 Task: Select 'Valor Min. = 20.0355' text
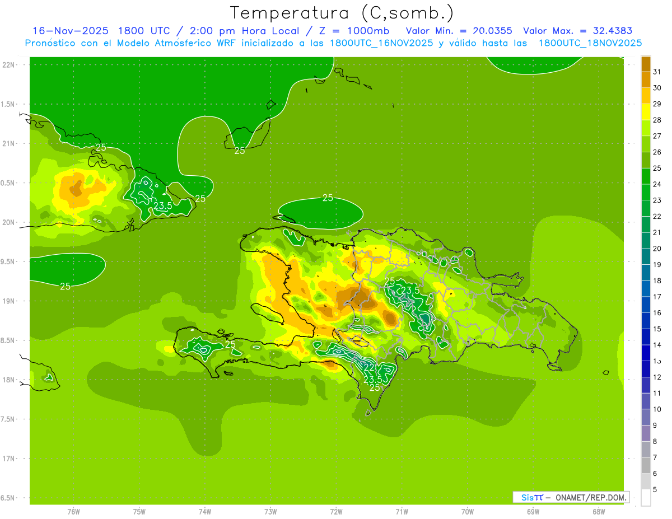(x=459, y=31)
